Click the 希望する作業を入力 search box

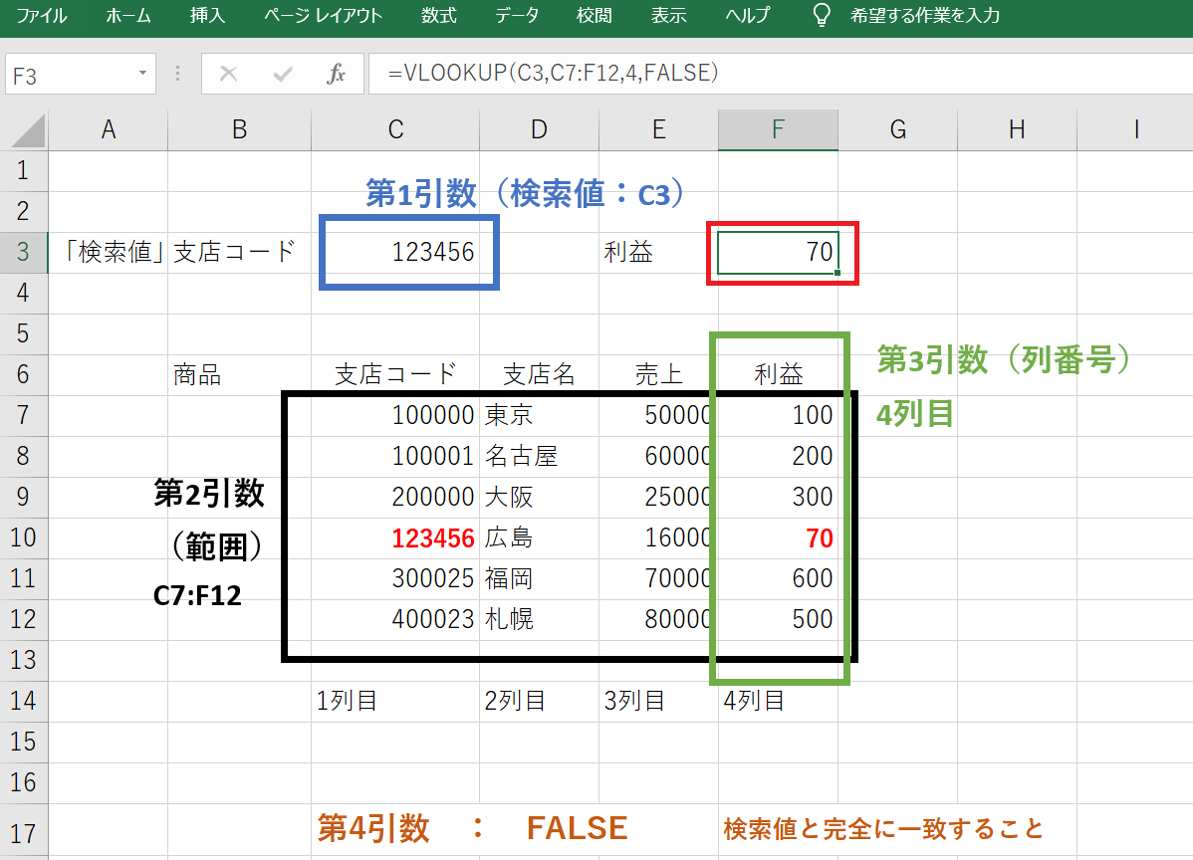(925, 15)
